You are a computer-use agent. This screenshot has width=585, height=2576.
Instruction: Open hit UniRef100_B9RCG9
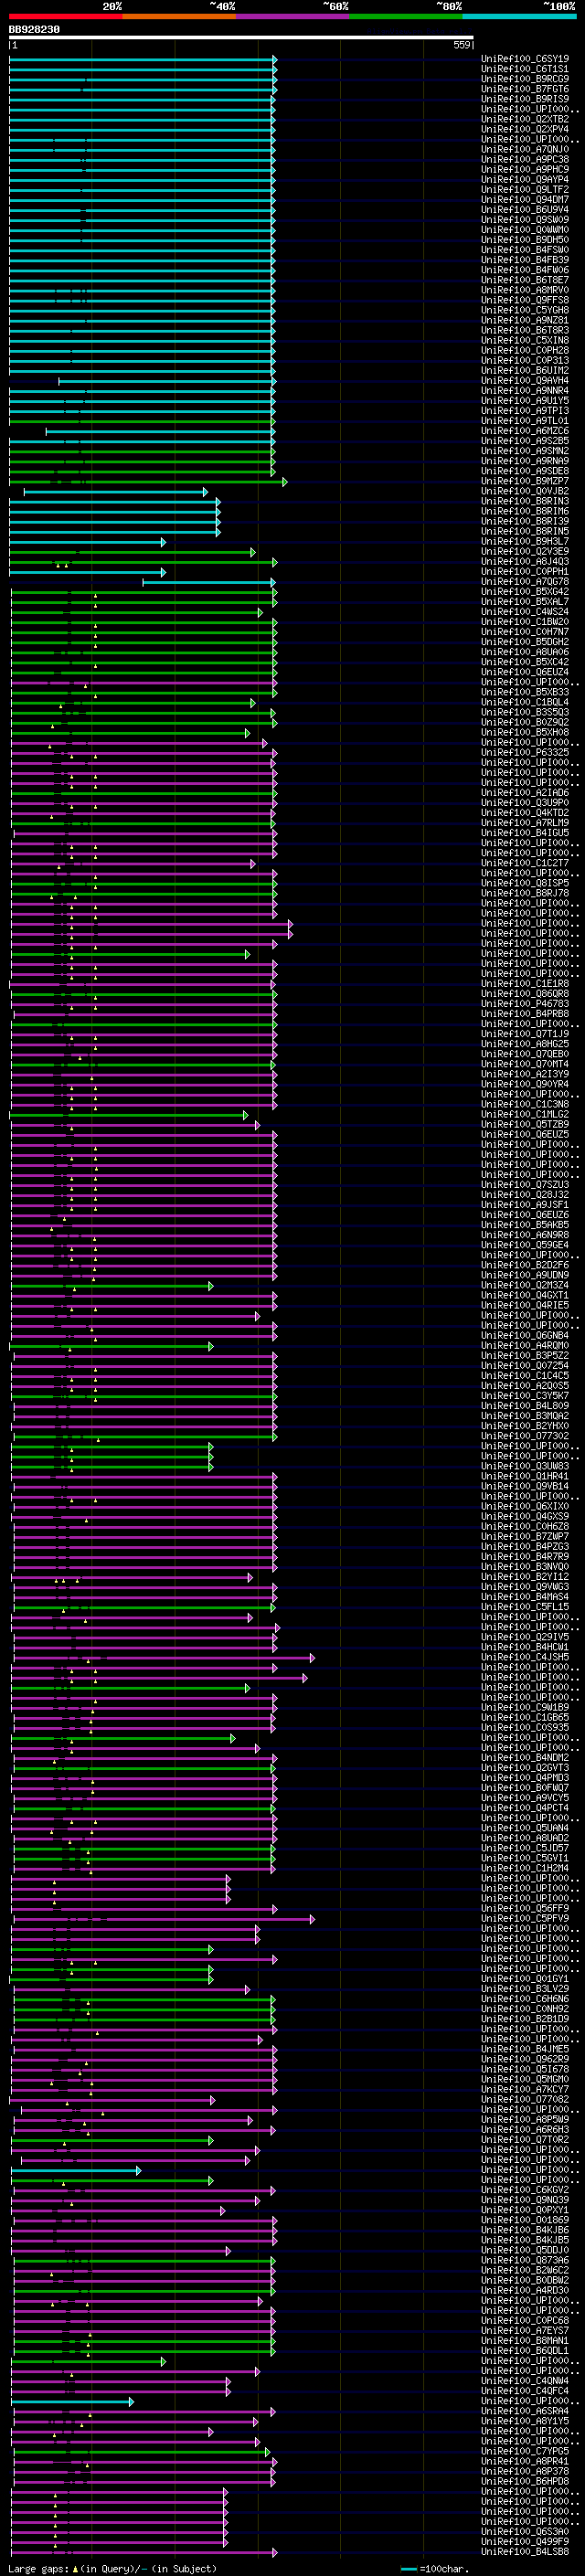(x=525, y=79)
